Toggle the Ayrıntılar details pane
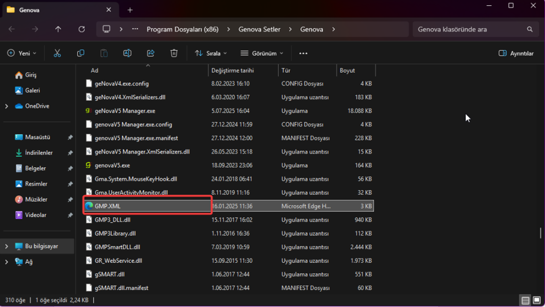Viewport: 545px width, 307px height. (x=516, y=53)
